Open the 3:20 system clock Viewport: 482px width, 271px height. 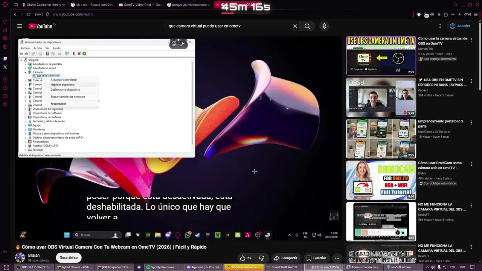tap(462, 267)
